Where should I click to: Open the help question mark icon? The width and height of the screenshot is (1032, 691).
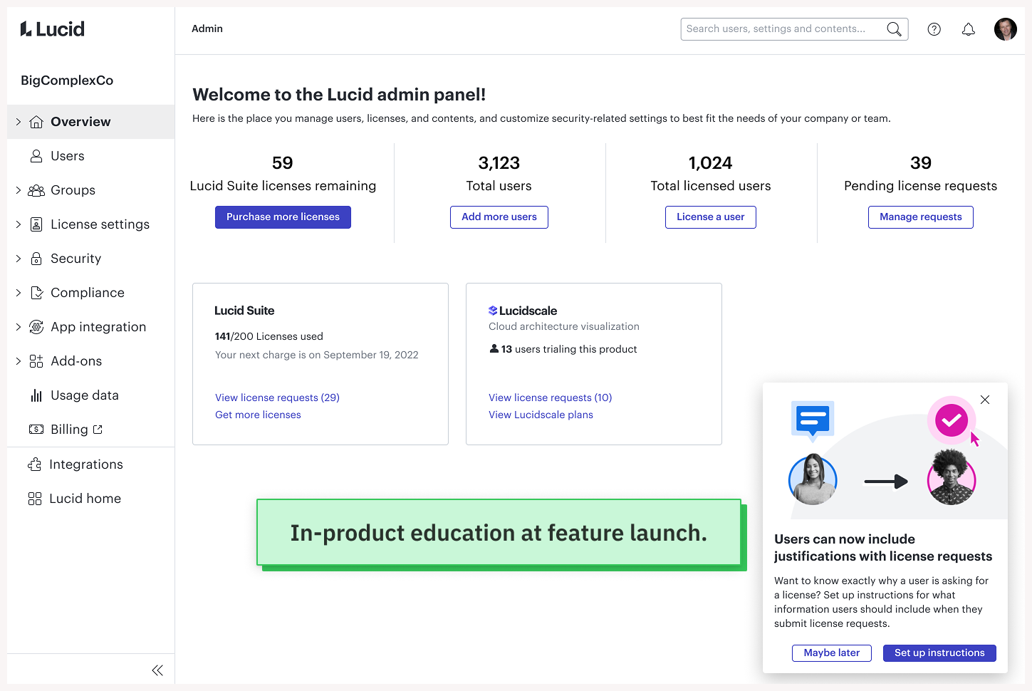coord(934,29)
